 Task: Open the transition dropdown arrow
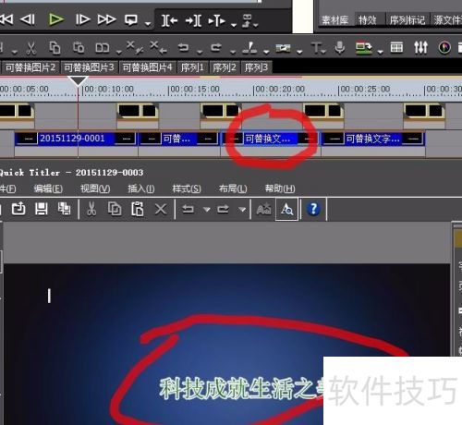coord(299,52)
